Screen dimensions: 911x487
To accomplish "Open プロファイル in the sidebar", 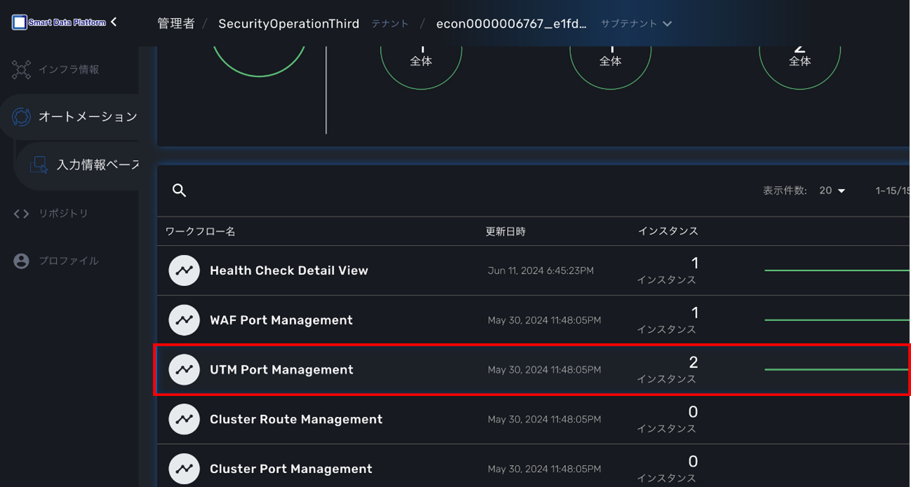I will pyautogui.click(x=68, y=261).
